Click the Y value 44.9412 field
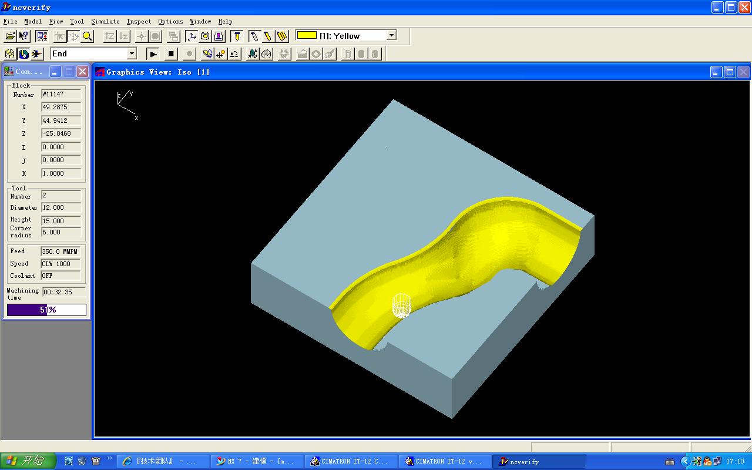The height and width of the screenshot is (470, 752). pos(61,120)
